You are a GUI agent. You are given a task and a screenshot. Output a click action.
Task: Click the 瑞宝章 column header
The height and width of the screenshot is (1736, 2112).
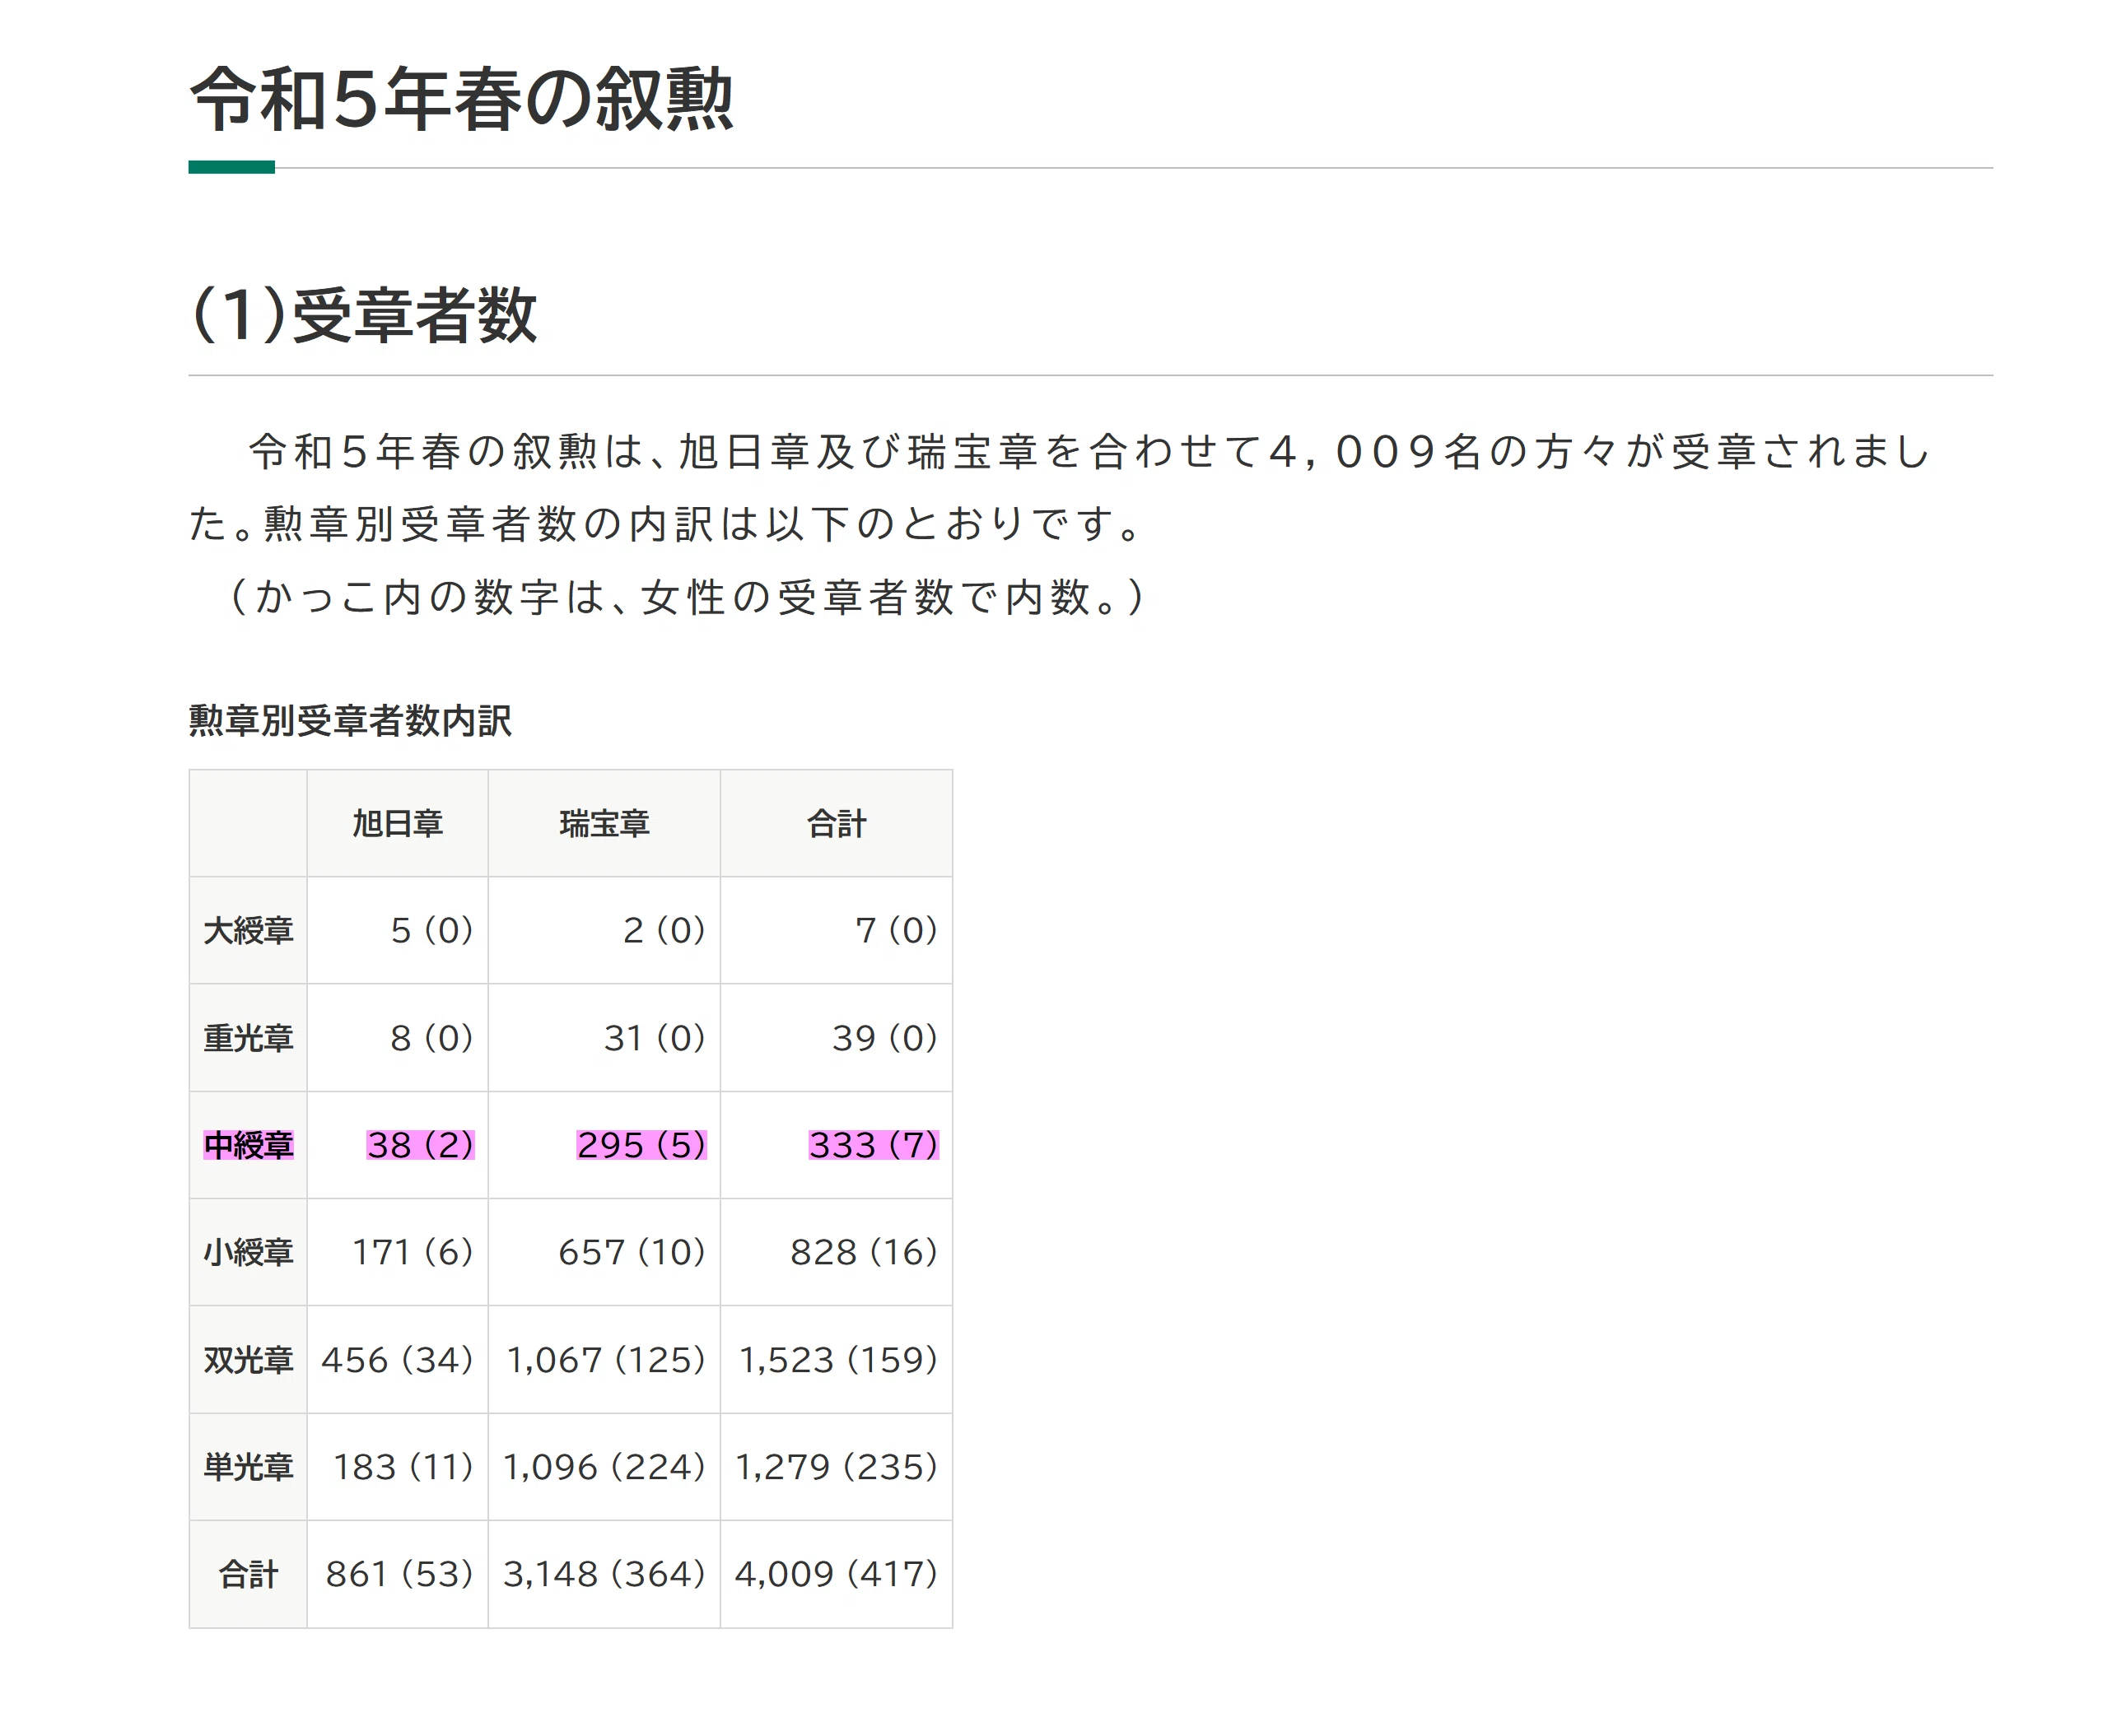tap(604, 823)
